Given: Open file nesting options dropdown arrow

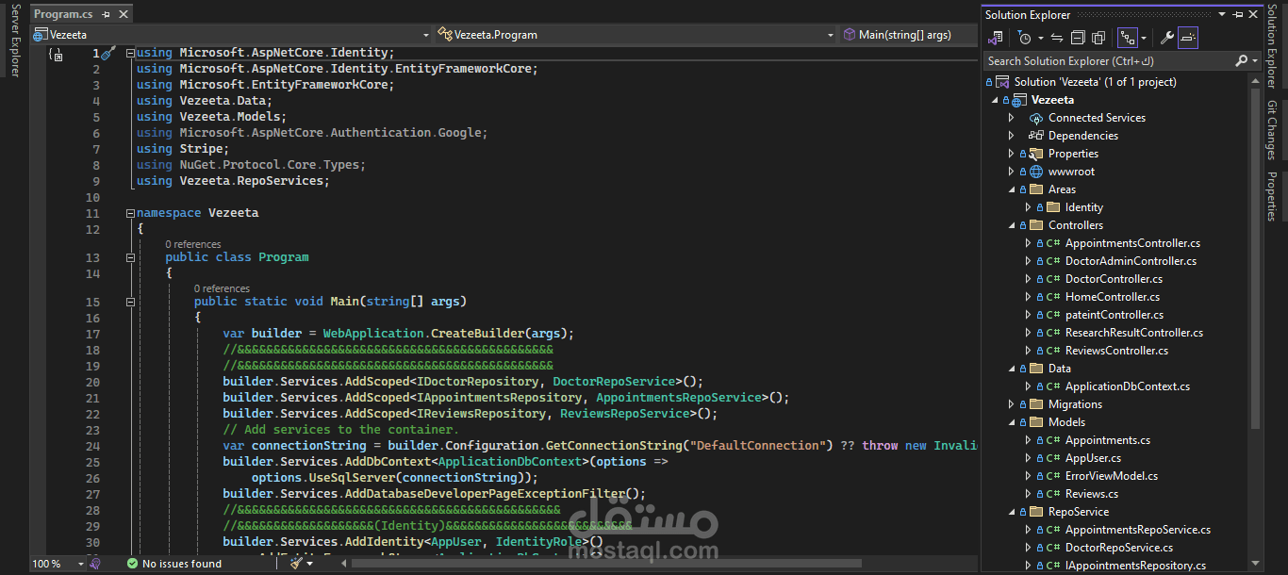Looking at the screenshot, I should (x=1144, y=39).
